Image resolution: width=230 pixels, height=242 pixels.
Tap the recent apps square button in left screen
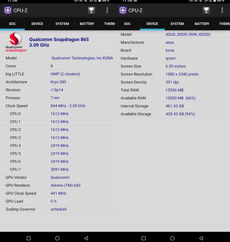tap(29, 238)
